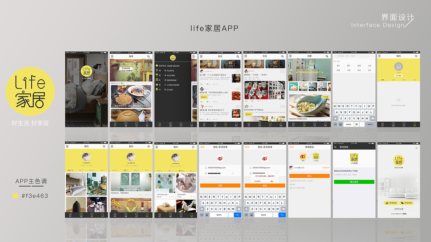Tap the heart count 2103 on the waffle card
This screenshot has height=242, width=431.
click(147, 88)
